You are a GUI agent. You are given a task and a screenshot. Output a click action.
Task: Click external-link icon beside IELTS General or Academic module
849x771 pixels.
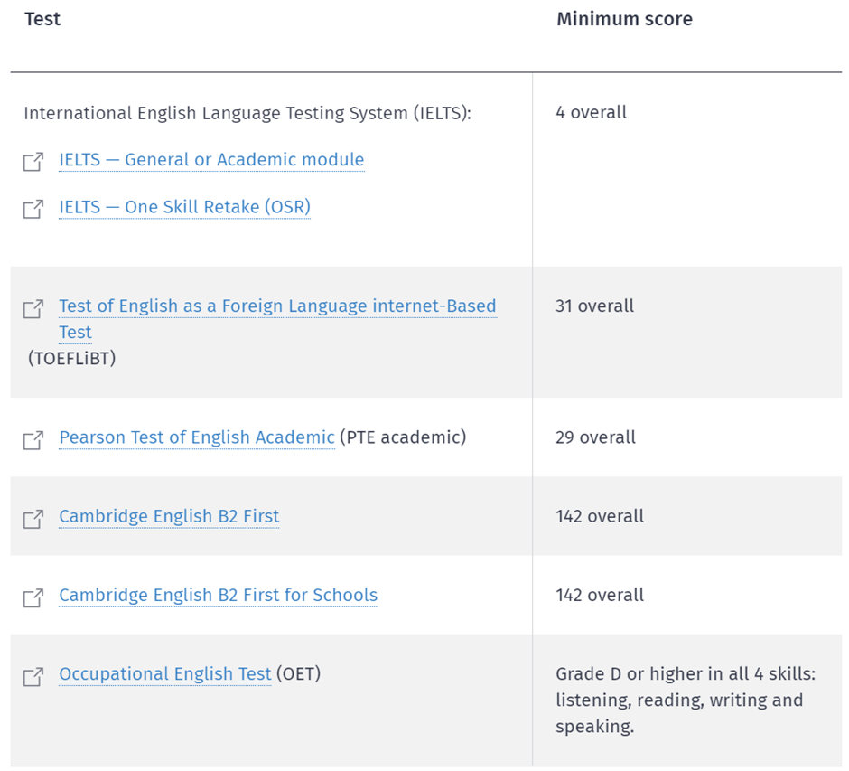click(x=33, y=162)
